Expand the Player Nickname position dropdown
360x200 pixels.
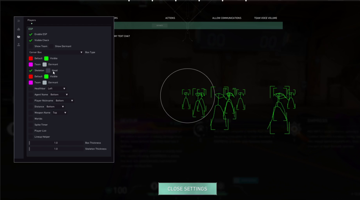[64, 101]
